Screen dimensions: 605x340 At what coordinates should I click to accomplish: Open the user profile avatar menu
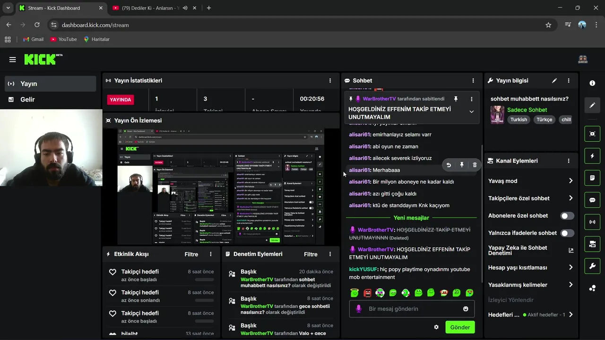coord(583,59)
